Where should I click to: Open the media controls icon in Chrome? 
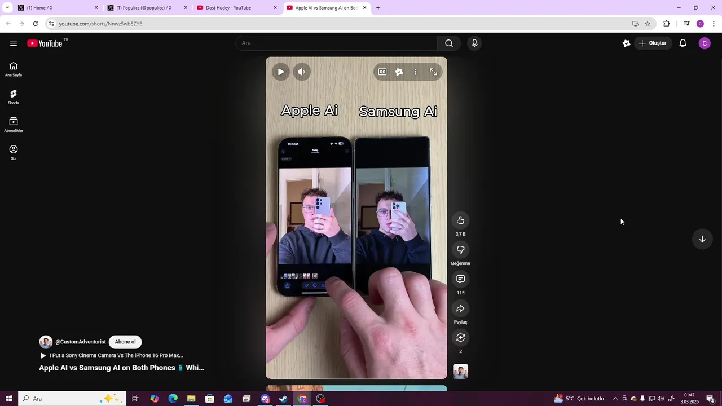[x=686, y=24]
